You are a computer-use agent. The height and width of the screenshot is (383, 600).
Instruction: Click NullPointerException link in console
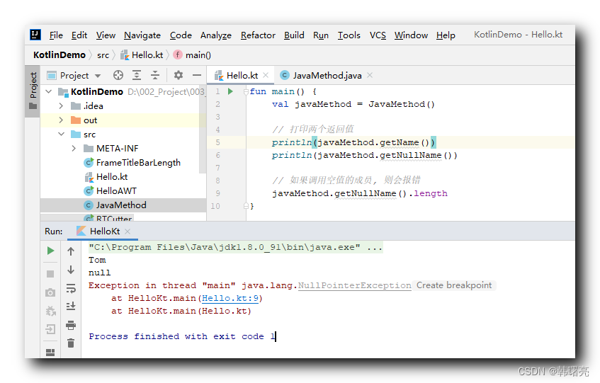(x=355, y=285)
